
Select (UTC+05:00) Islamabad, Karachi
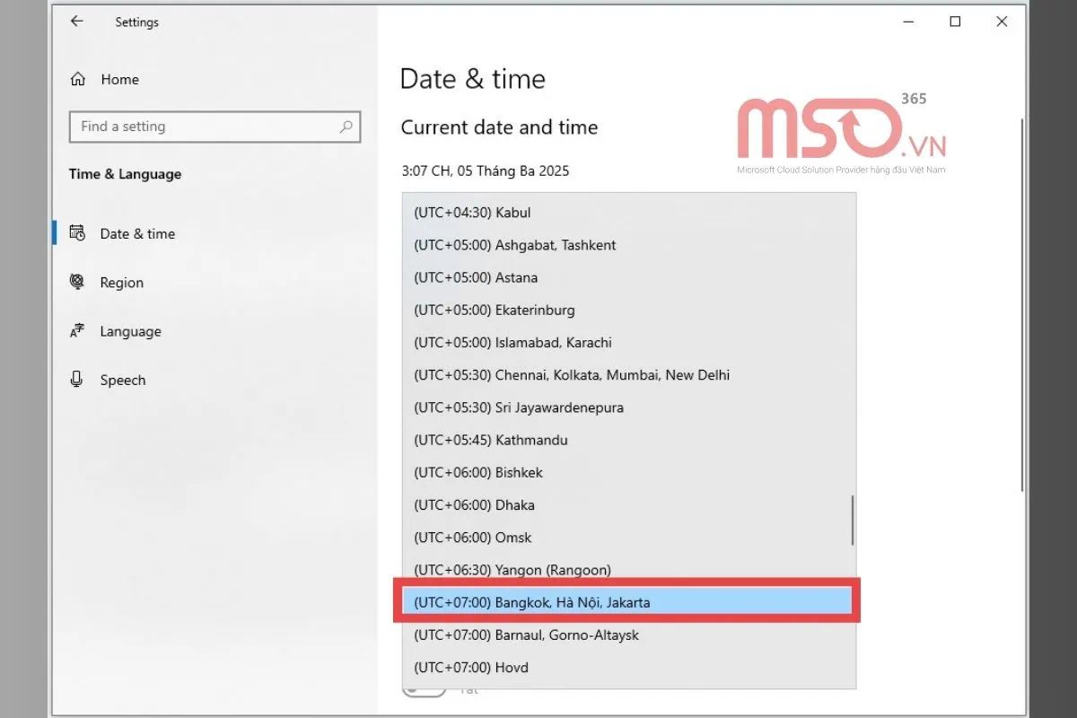pos(512,342)
